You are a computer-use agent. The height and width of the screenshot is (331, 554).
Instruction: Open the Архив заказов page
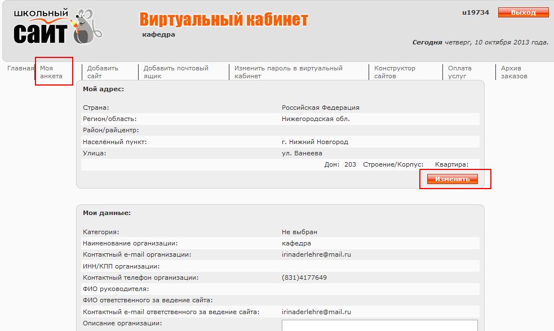tap(514, 72)
